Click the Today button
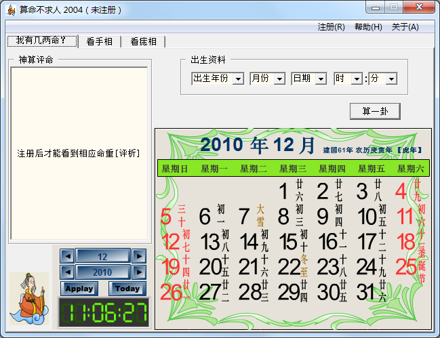 [x=127, y=289]
